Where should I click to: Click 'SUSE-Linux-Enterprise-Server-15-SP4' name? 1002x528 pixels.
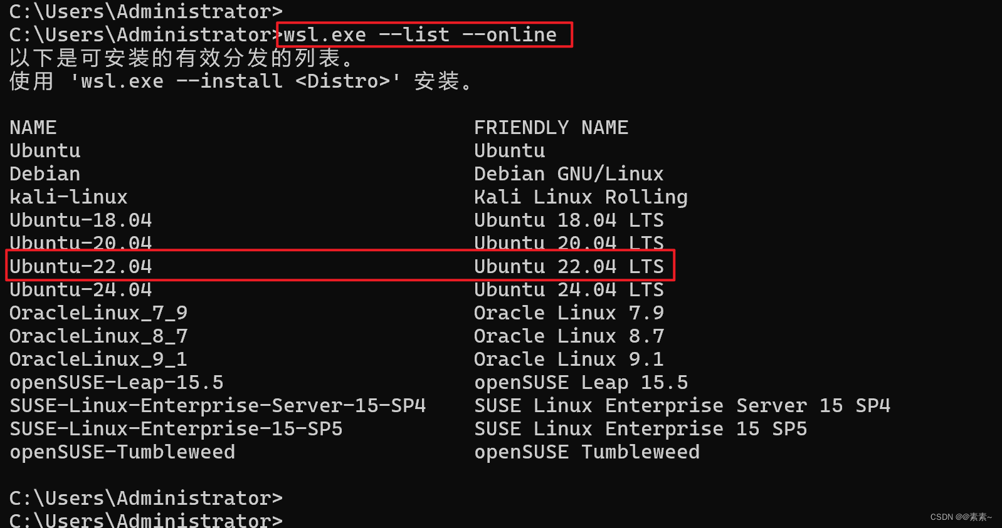218,405
